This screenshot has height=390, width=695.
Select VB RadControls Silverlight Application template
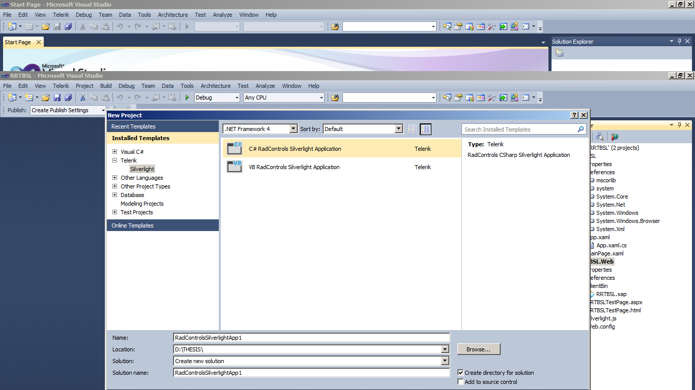tap(341, 167)
